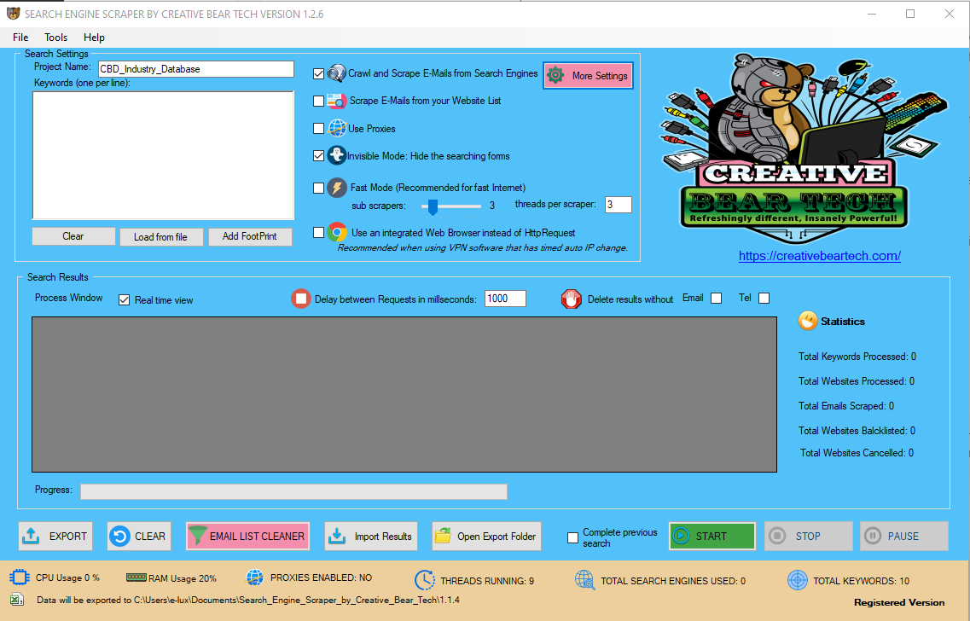
Task: Click the Creative Bear Tech logo image
Action: pyautogui.click(x=804, y=148)
